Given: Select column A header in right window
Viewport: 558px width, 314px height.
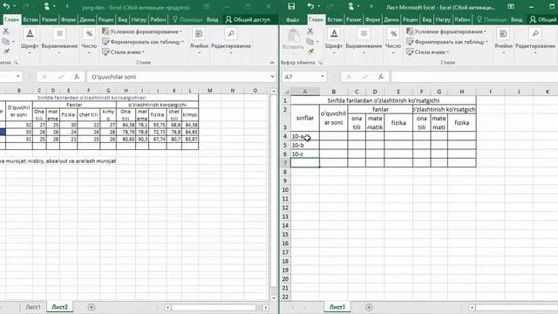Looking at the screenshot, I should coord(305,92).
